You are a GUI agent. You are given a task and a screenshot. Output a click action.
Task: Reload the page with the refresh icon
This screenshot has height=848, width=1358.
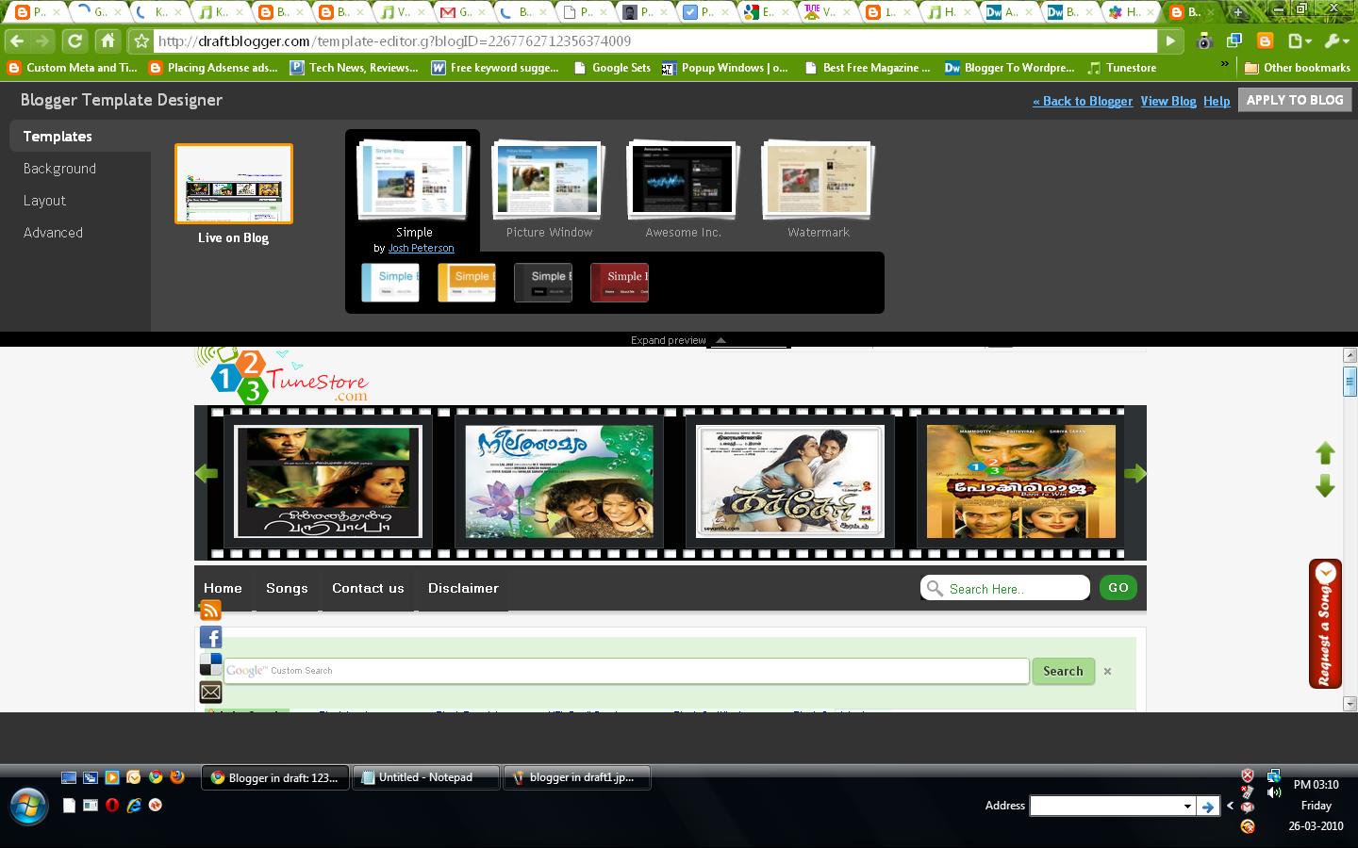[x=75, y=41]
